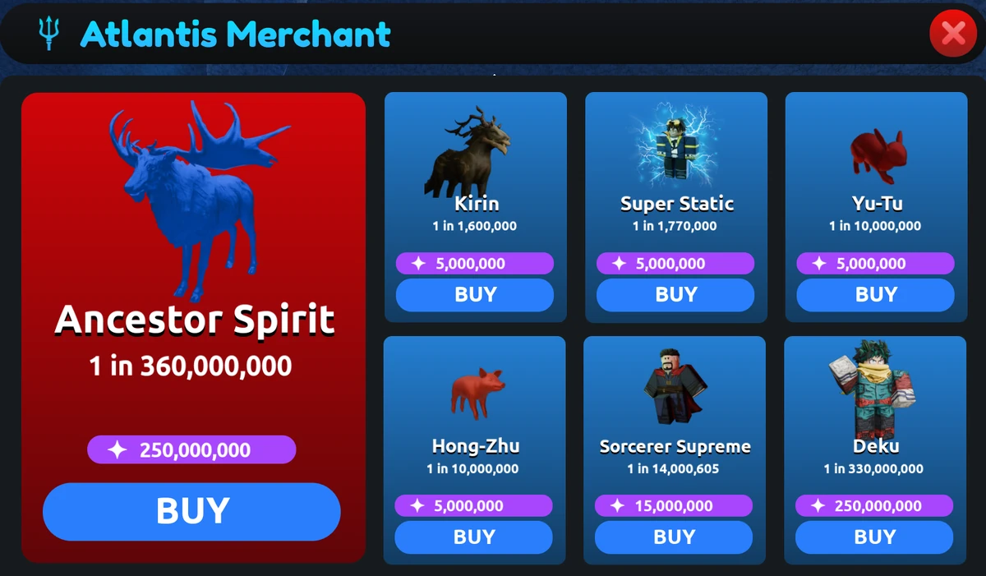Screen dimensions: 986x576
Task: Purchase Super Static with the BUY button
Action: pos(675,295)
